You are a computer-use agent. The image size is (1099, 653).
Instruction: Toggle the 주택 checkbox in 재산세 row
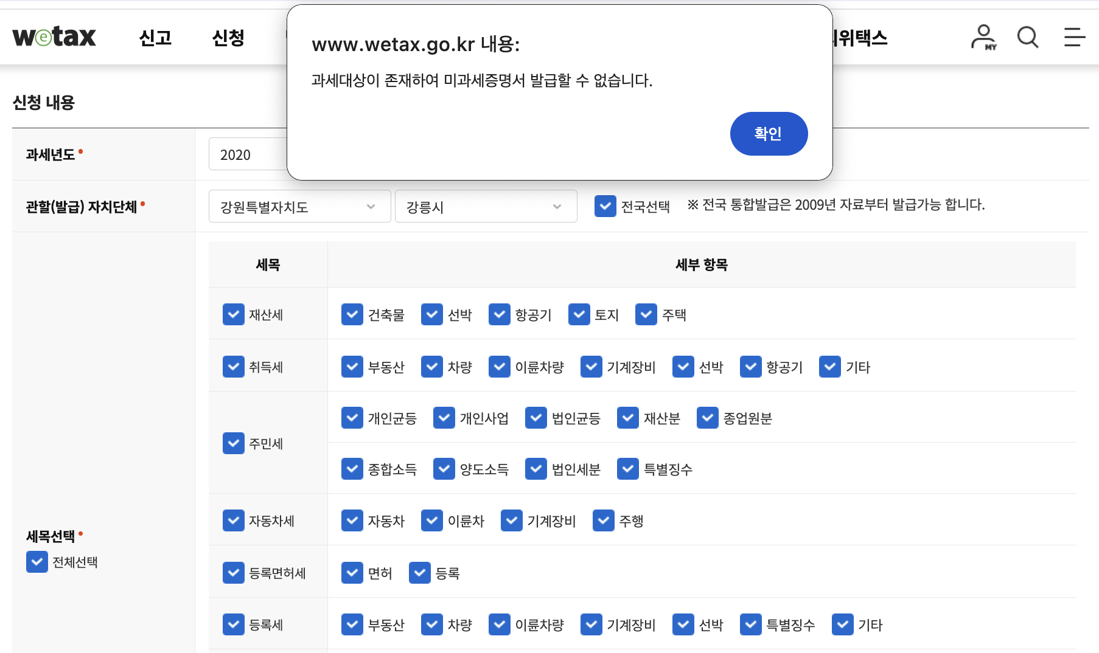coord(646,314)
